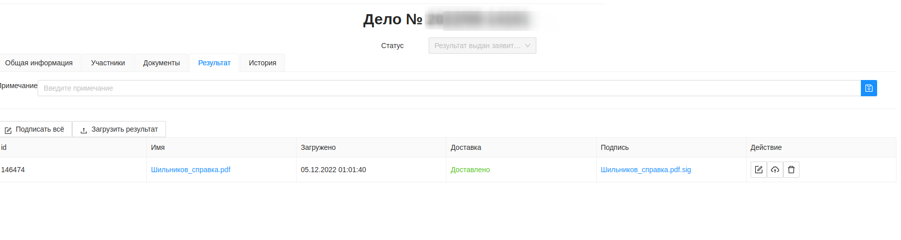901x240 pixels.
Task: Click the upload date 05.12.2022 01:01:40
Action: [x=333, y=170]
